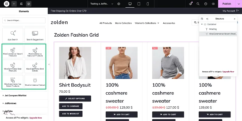242x121 pixels.
Task: Add the 127,00 $ cashmere sweater to cart
Action: pyautogui.click(x=168, y=115)
